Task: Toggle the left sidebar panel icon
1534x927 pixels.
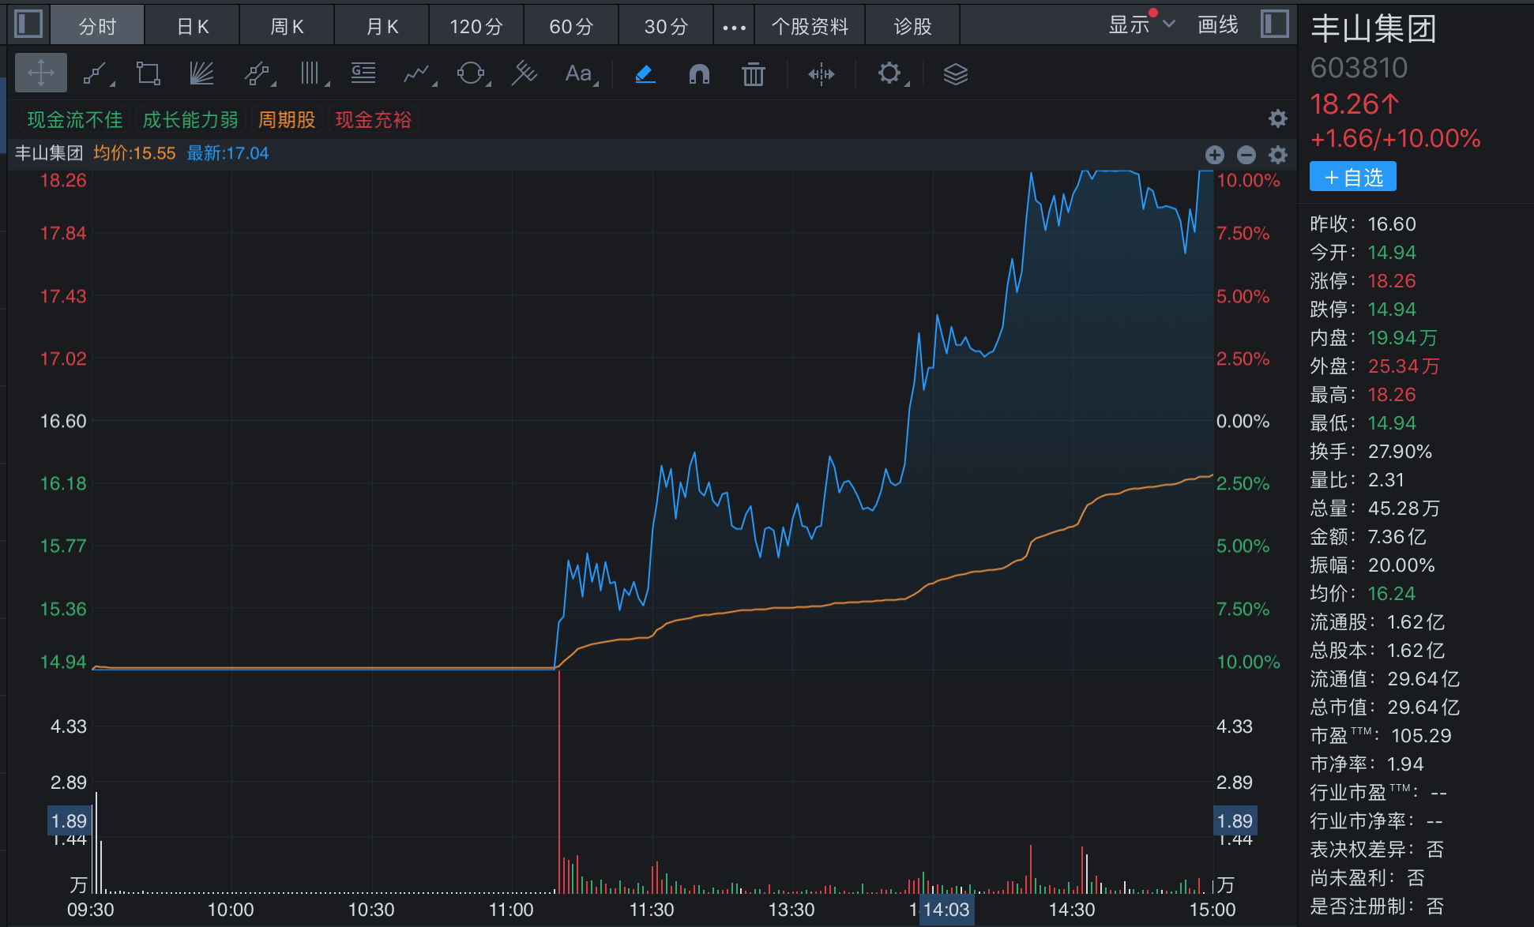Action: tap(28, 24)
